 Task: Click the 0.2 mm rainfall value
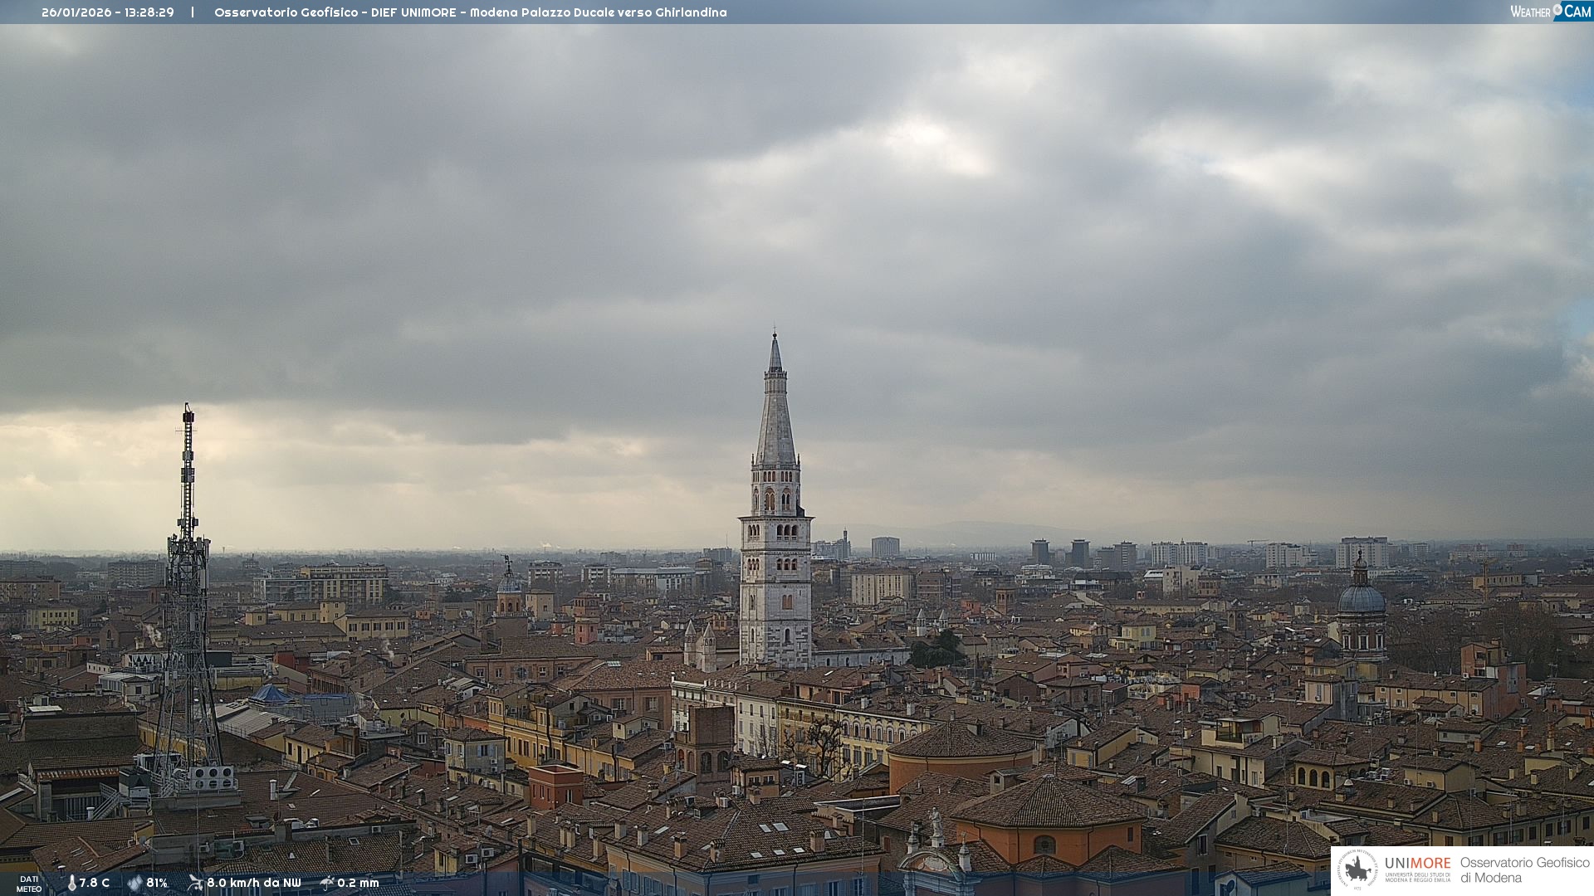point(358,884)
